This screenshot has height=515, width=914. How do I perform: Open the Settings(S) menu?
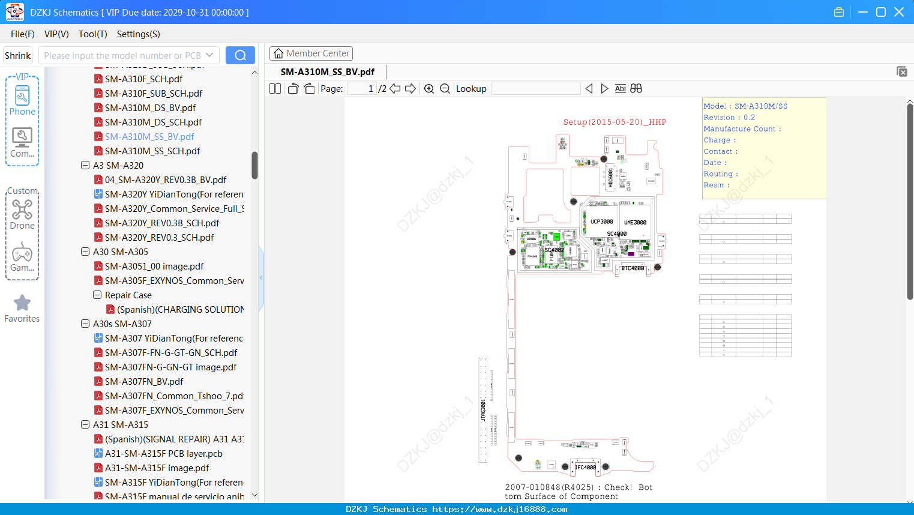139,34
